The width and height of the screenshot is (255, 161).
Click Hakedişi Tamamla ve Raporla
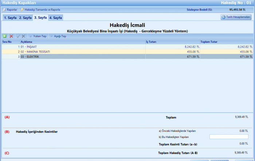click(40, 9)
